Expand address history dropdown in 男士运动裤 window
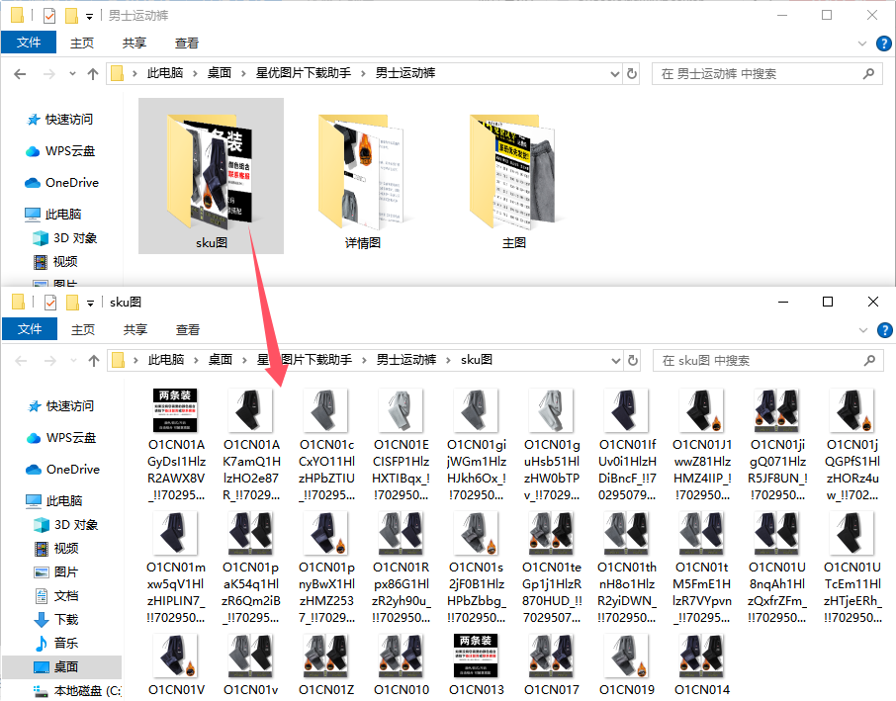This screenshot has width=896, height=701. coord(615,74)
